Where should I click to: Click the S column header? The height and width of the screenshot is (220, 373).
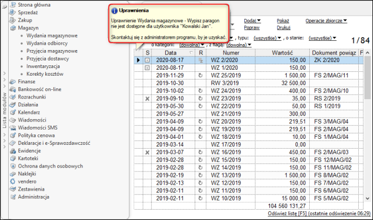point(147,53)
